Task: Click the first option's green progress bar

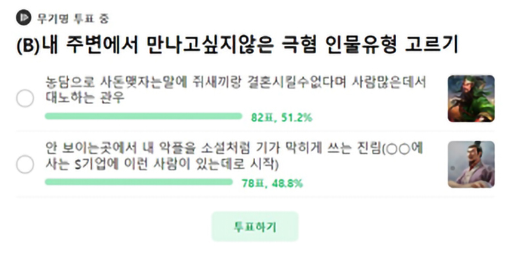Action: click(144, 117)
